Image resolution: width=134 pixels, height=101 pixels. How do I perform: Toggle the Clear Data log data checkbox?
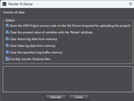point(7,45)
